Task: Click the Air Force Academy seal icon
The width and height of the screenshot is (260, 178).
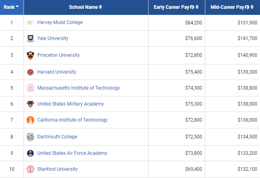Action: (x=30, y=153)
